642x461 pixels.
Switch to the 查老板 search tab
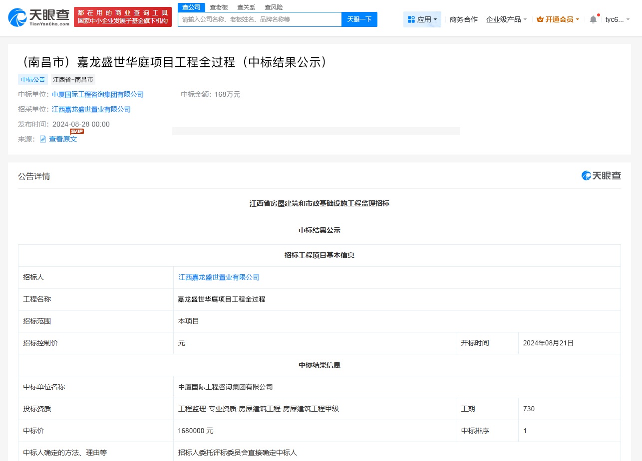pos(219,7)
